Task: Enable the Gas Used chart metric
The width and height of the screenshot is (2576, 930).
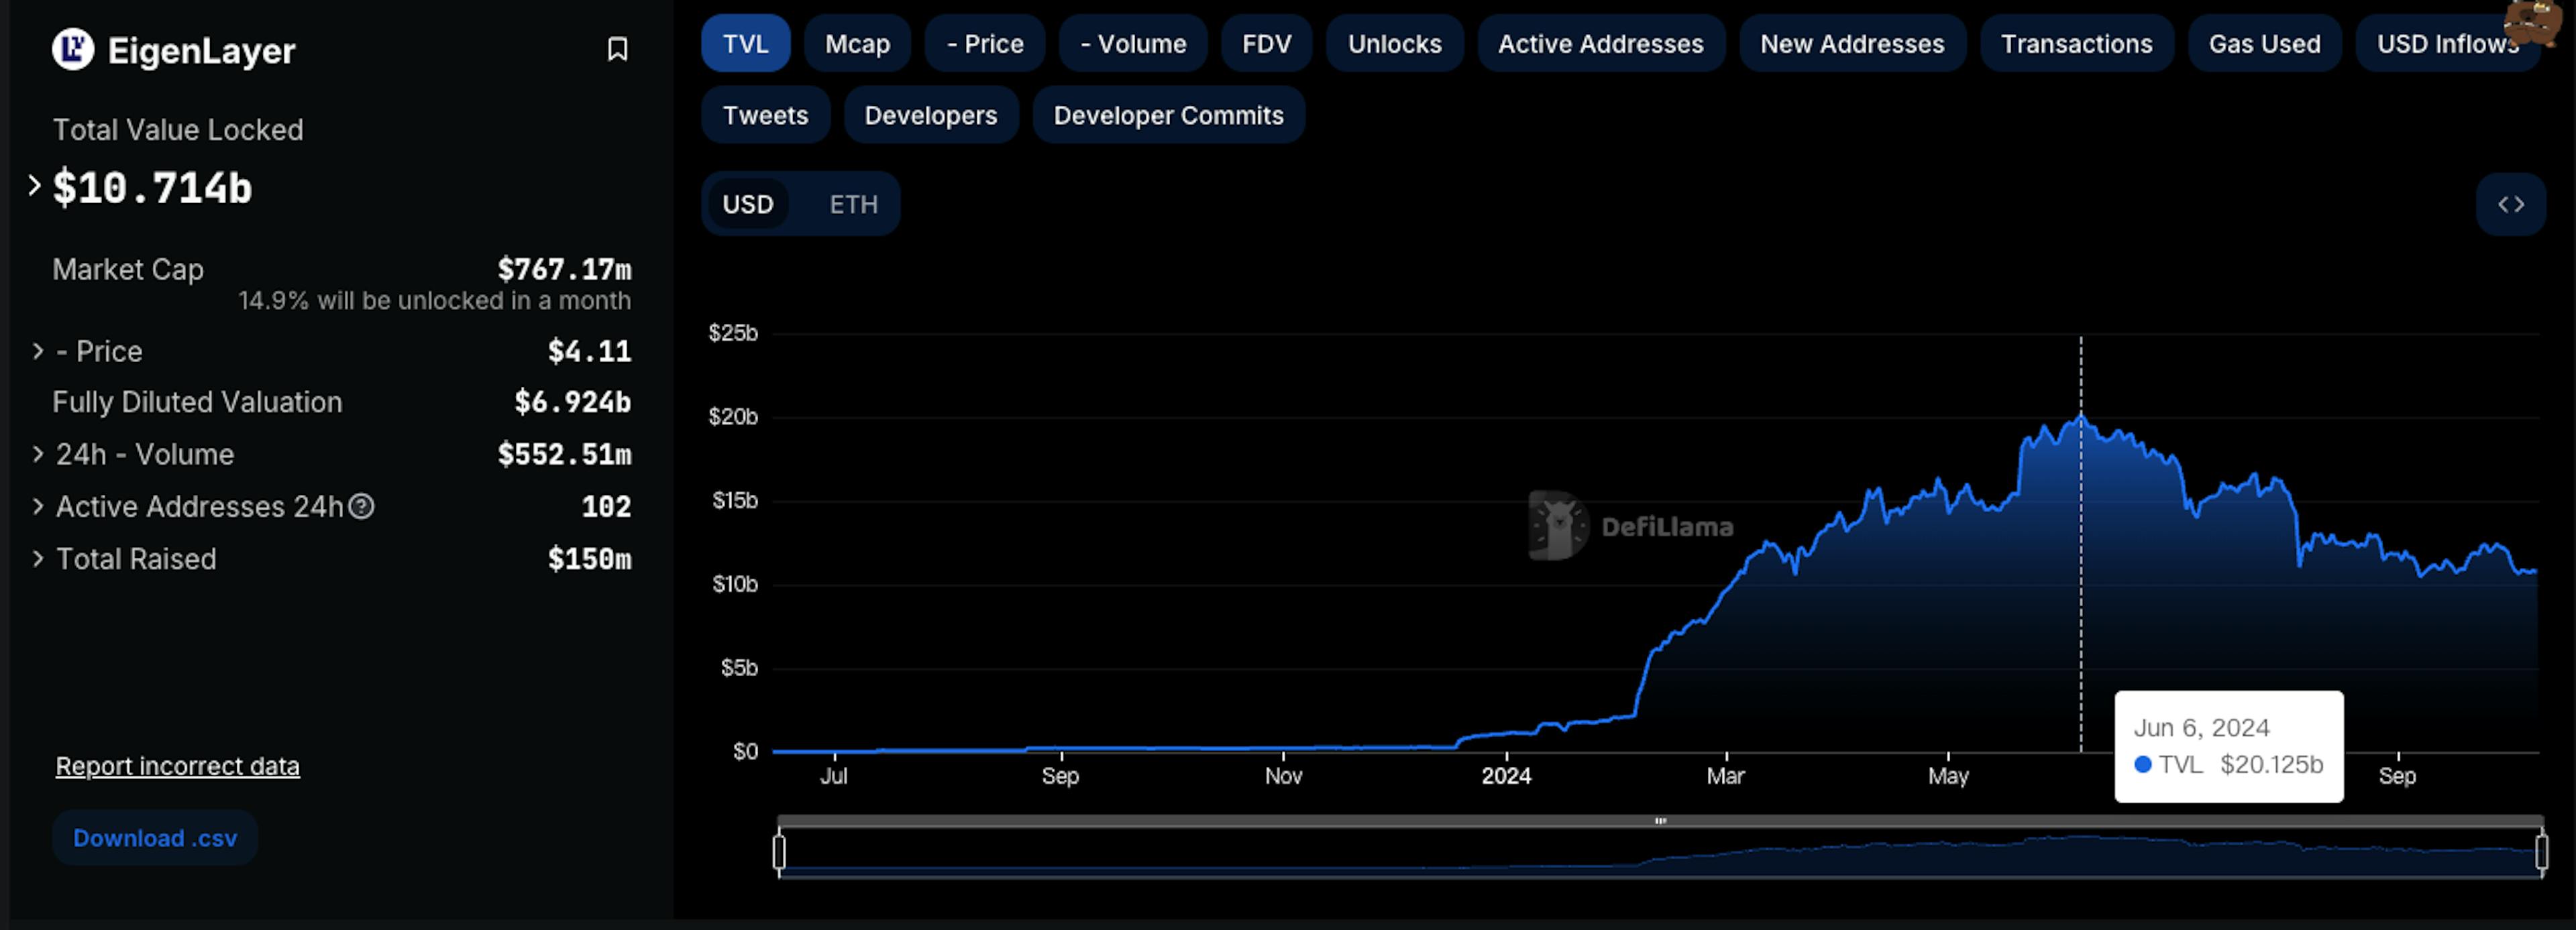Action: tap(2264, 44)
